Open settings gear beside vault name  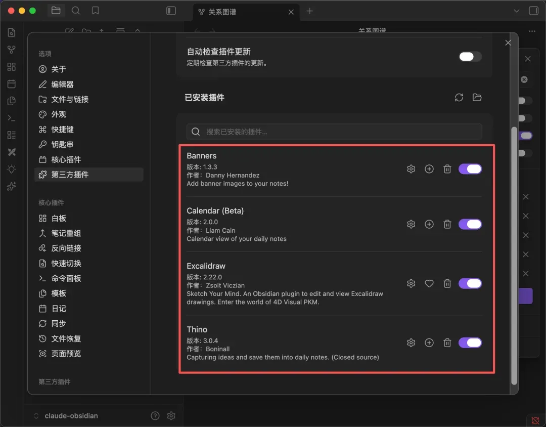(x=171, y=415)
